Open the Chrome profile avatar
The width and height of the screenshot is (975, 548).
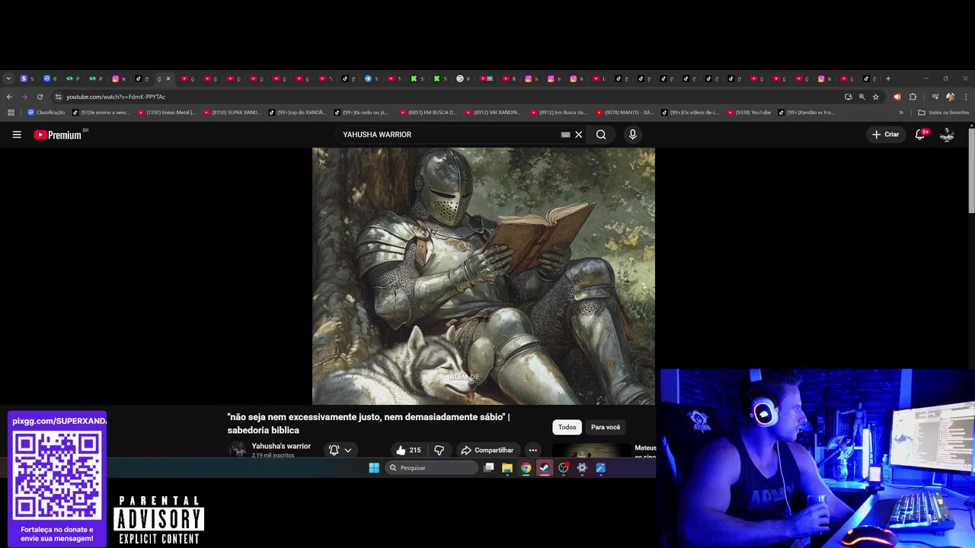950,97
